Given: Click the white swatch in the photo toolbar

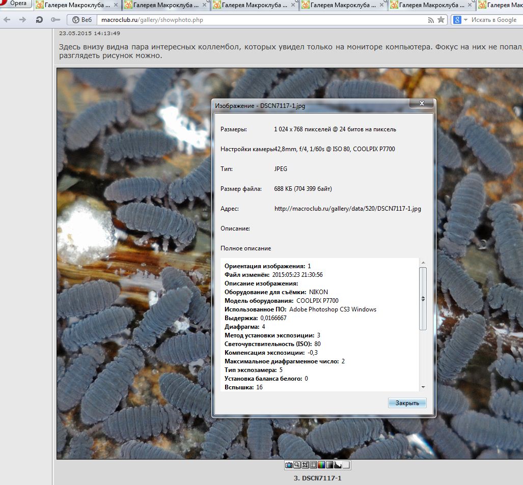Looking at the screenshot, I should pyautogui.click(x=346, y=465).
